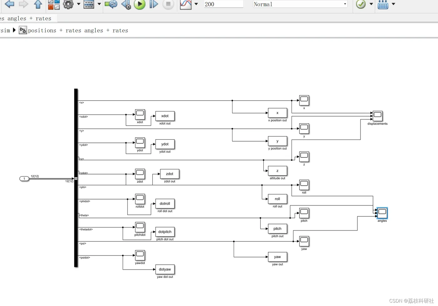Select the 'y position out' block

tap(278, 141)
